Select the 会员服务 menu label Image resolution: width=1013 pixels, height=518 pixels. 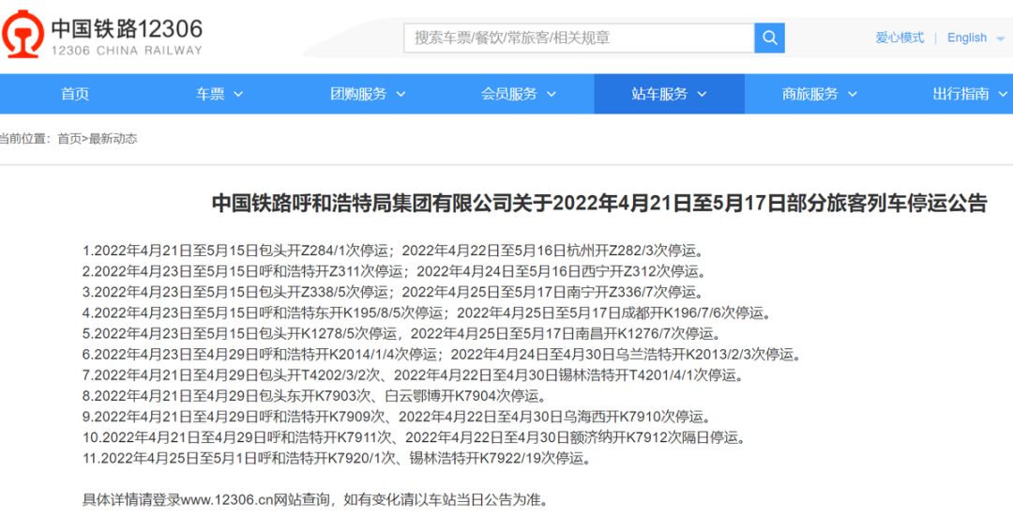[509, 95]
